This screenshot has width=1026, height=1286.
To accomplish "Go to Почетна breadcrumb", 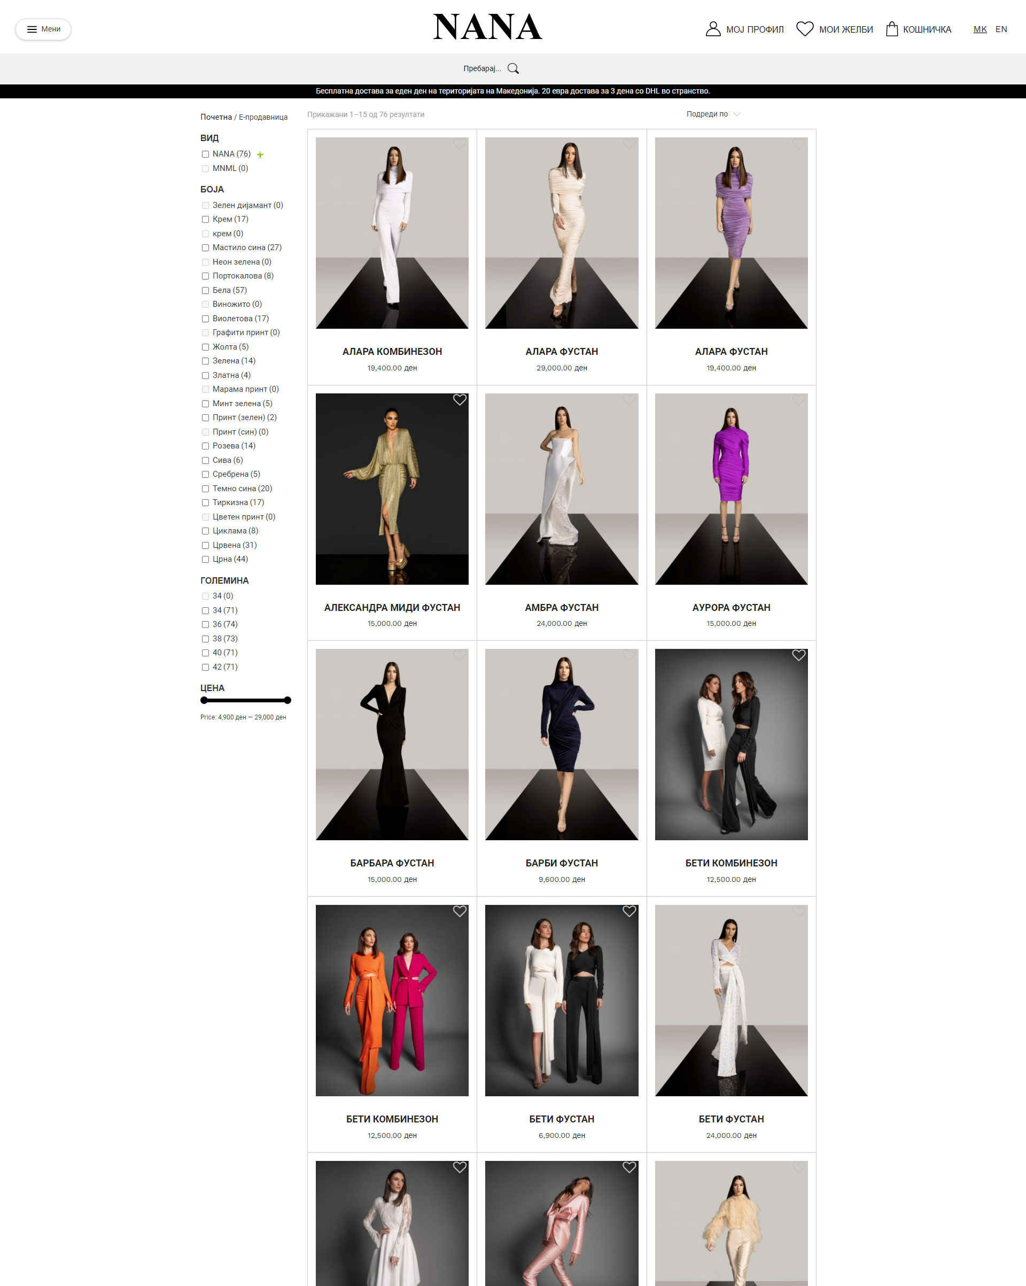I will tap(216, 117).
